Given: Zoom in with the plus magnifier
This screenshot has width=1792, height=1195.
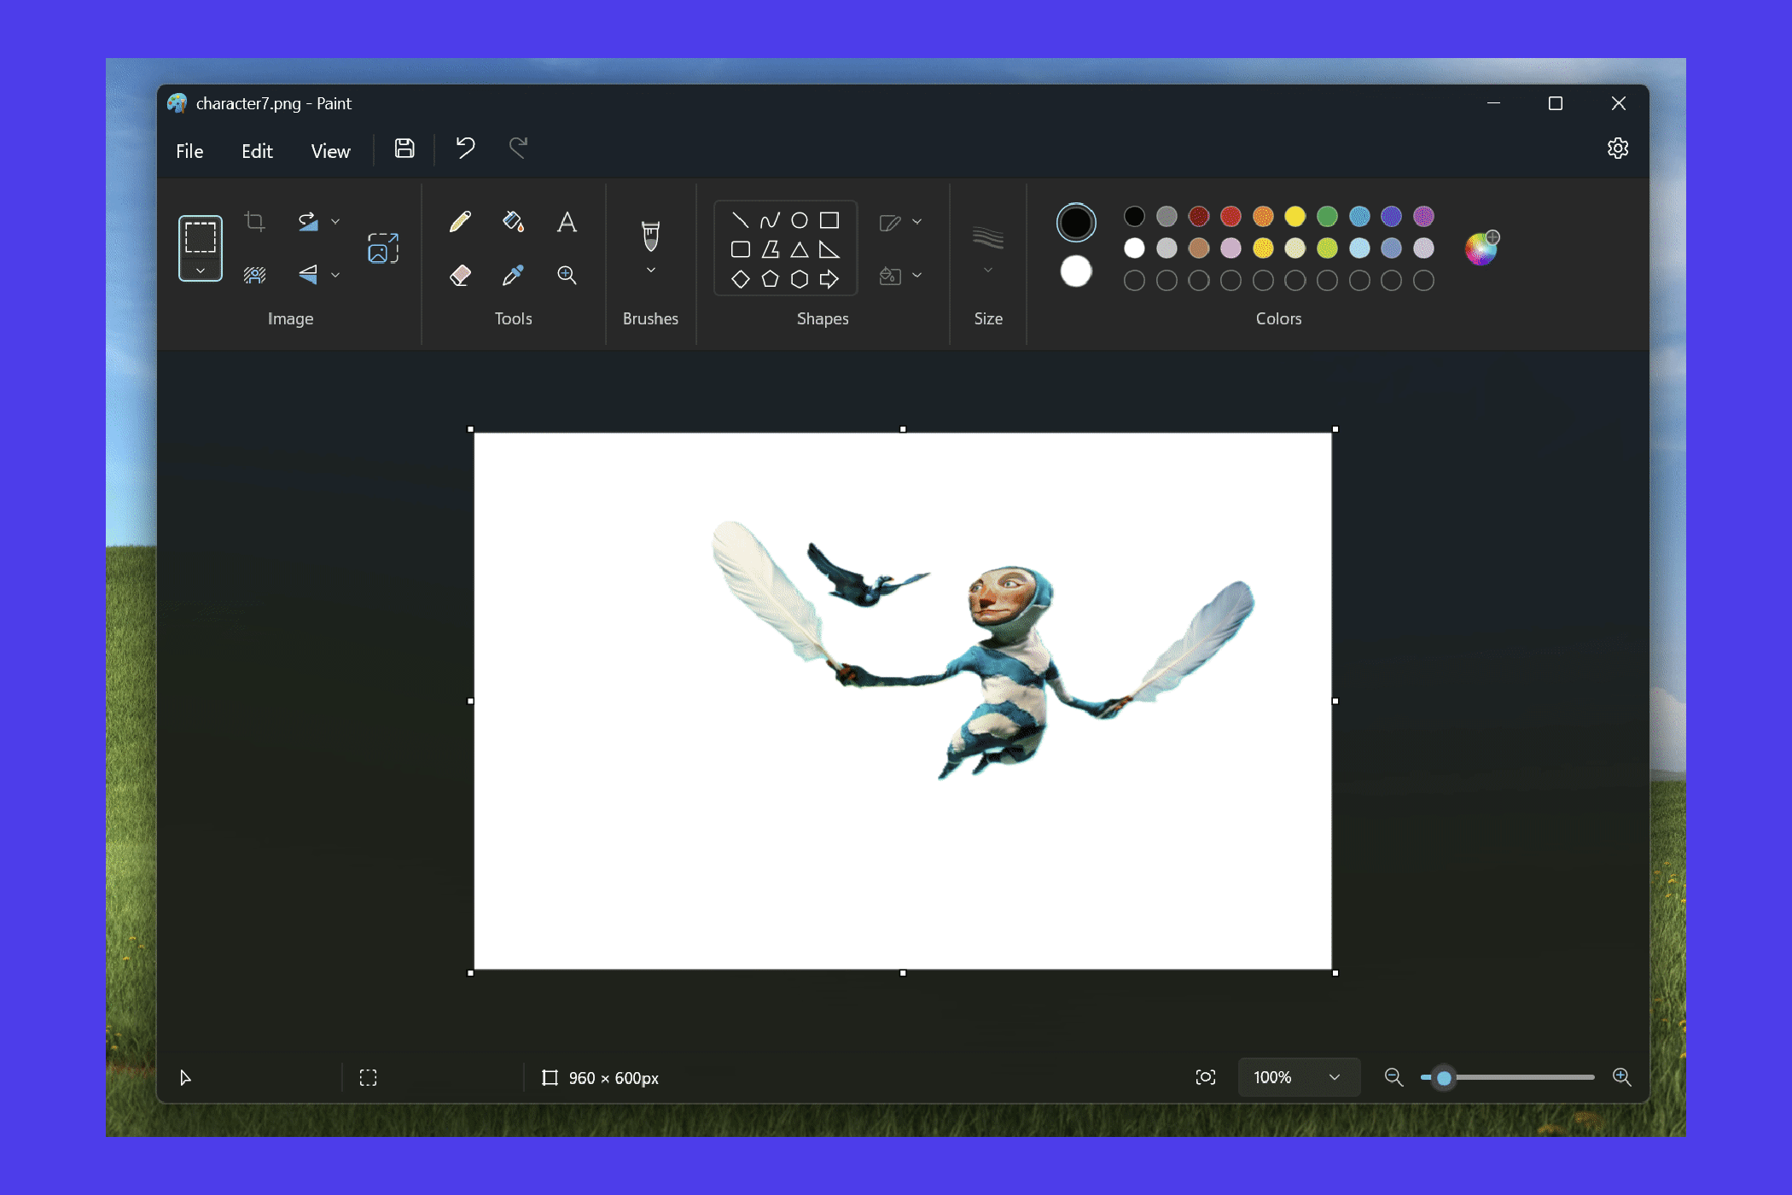Looking at the screenshot, I should [x=1622, y=1077].
